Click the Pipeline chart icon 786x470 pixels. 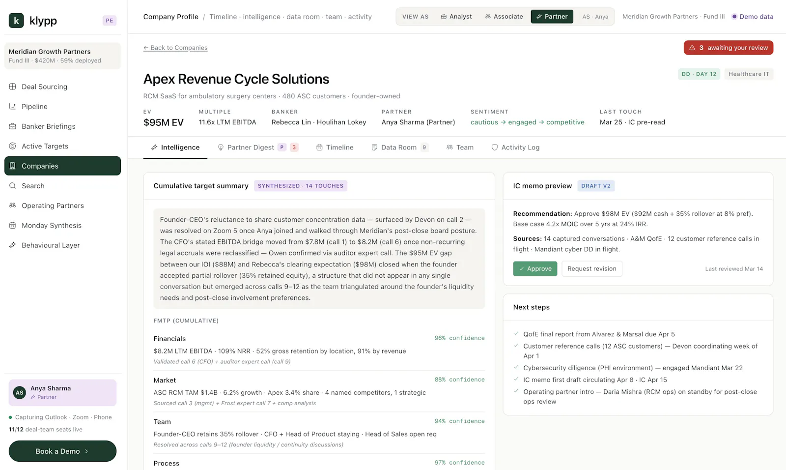click(x=13, y=106)
